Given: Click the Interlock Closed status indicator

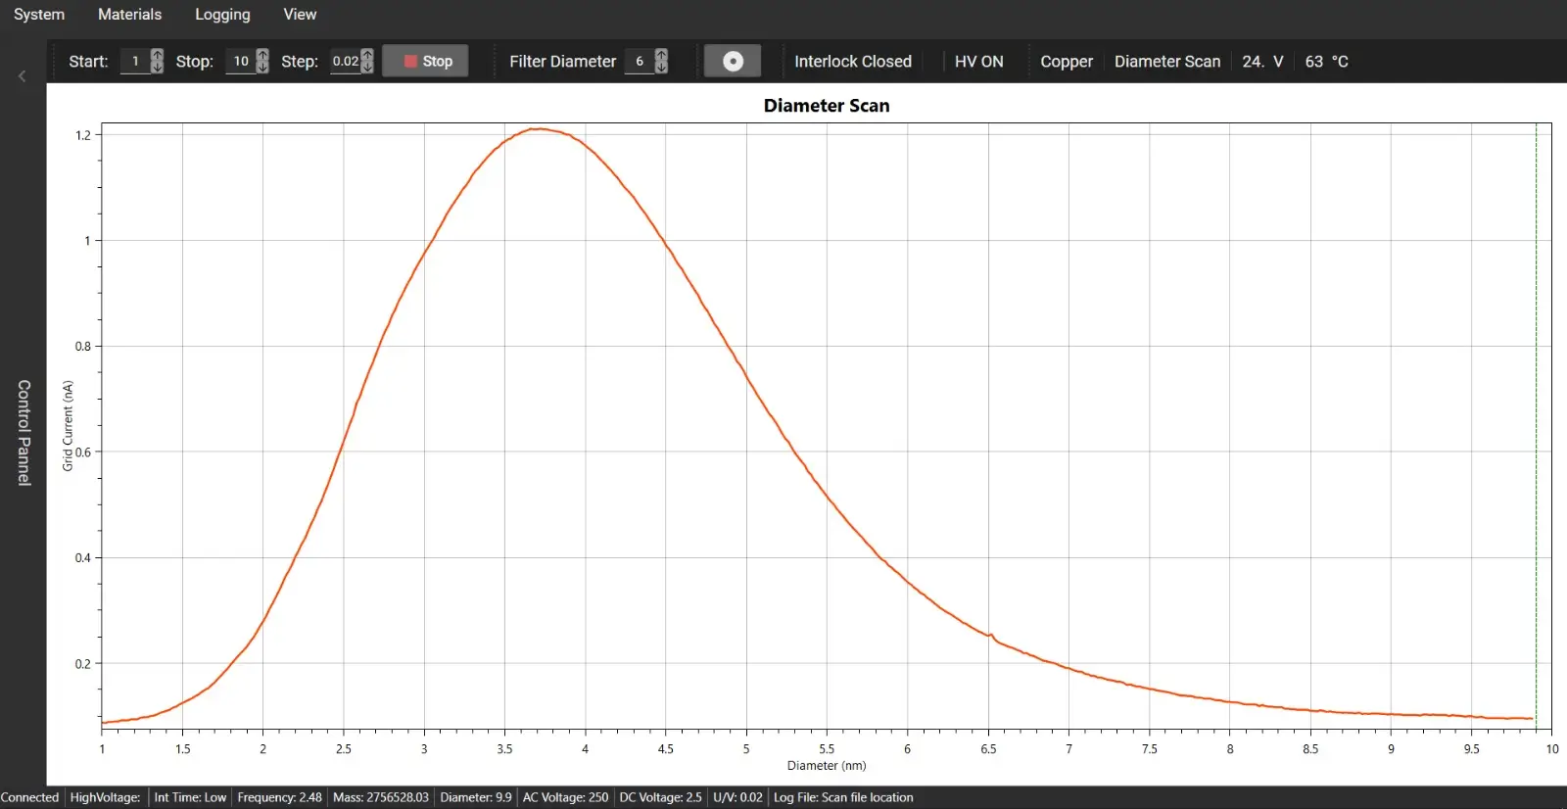Looking at the screenshot, I should point(852,61).
